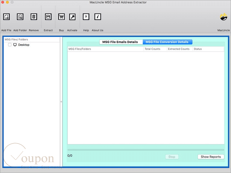
Task: Click the Add Folder label
Action: coord(20,30)
